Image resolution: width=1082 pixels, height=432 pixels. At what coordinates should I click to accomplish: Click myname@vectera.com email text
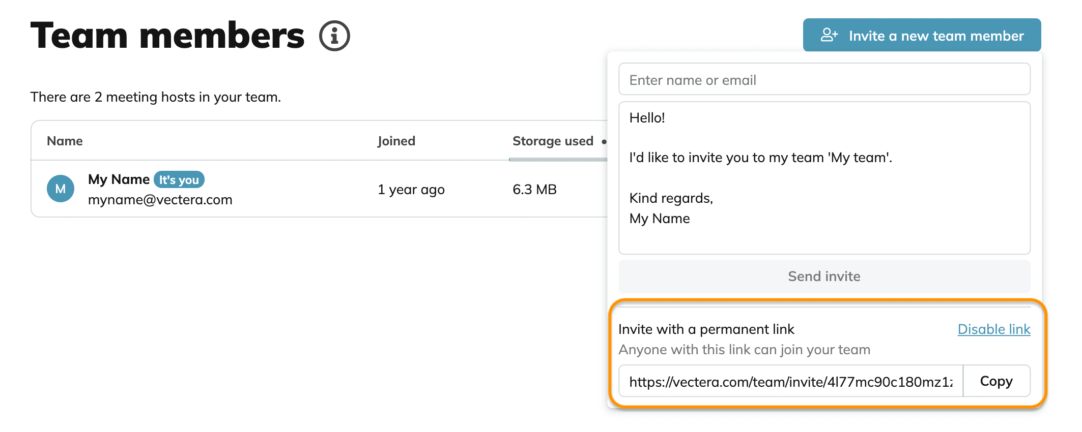(x=160, y=200)
